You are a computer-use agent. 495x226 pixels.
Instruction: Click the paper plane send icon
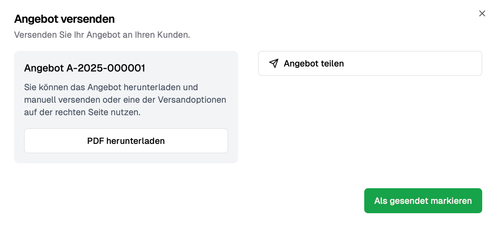274,63
